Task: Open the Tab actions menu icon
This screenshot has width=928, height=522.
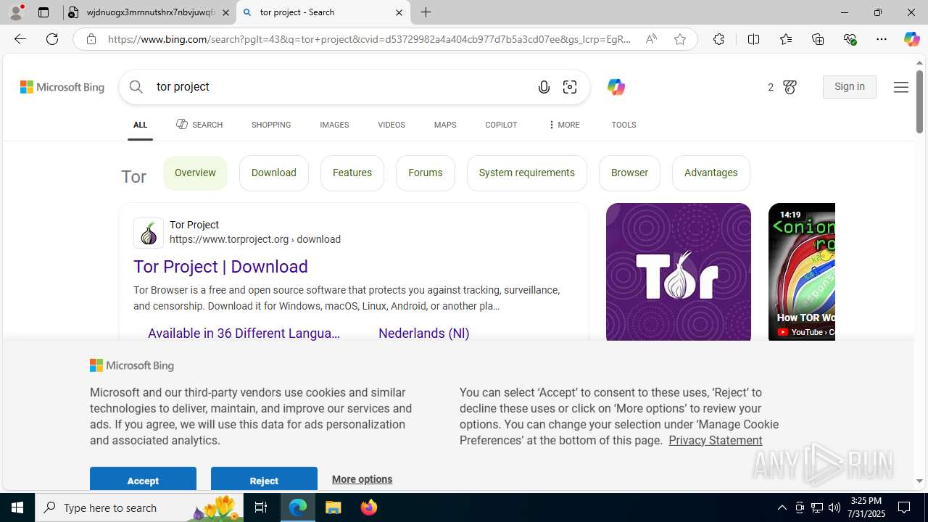Action: pos(43,12)
